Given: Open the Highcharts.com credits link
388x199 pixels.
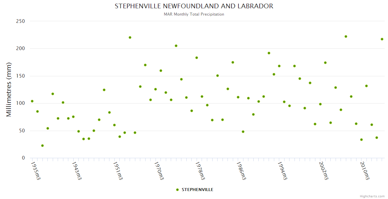Looking at the screenshot, I should click(x=372, y=196).
